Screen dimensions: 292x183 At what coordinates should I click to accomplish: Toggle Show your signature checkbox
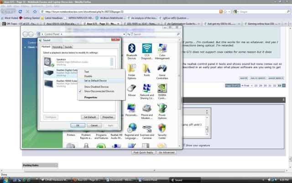(184, 145)
